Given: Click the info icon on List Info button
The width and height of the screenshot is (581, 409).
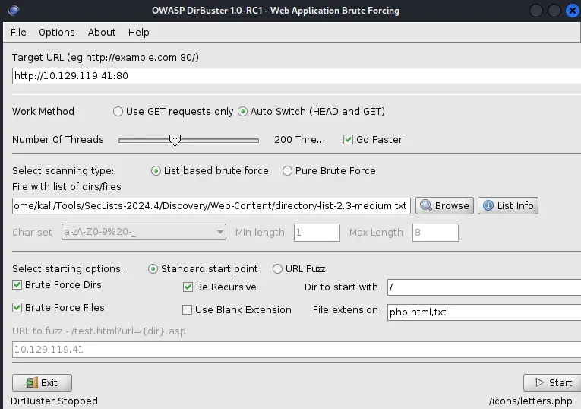Looking at the screenshot, I should point(488,205).
